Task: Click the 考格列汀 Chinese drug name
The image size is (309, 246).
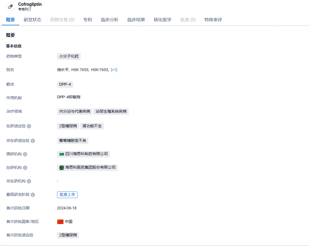Action: point(25,9)
